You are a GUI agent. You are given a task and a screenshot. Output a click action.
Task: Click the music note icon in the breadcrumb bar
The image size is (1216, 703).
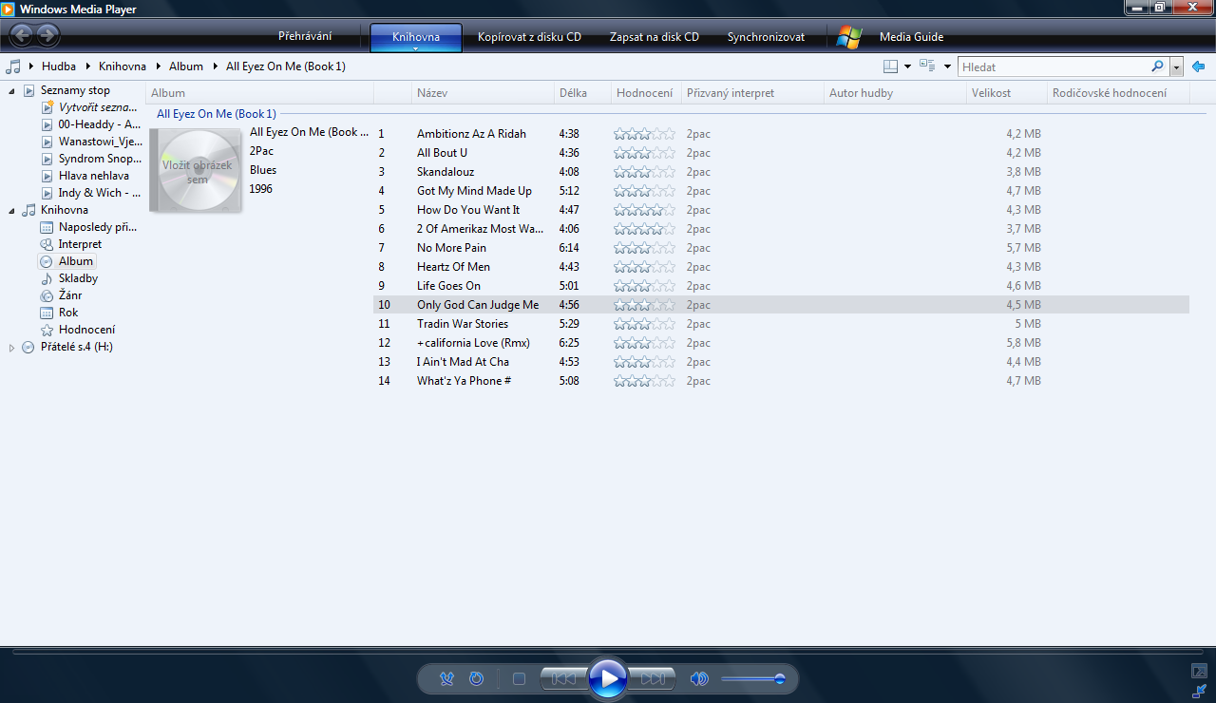pyautogui.click(x=13, y=66)
